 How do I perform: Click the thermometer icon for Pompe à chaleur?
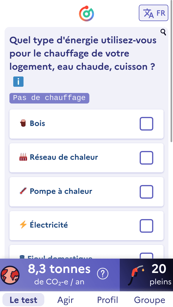(x=23, y=191)
